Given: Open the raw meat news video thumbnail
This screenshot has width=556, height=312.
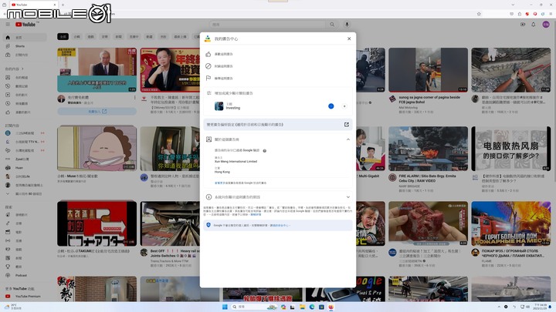Looking at the screenshot, I should [428, 223].
